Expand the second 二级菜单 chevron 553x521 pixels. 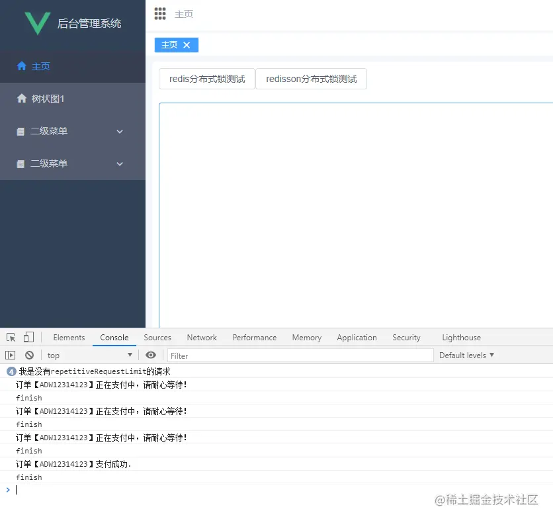click(x=120, y=164)
